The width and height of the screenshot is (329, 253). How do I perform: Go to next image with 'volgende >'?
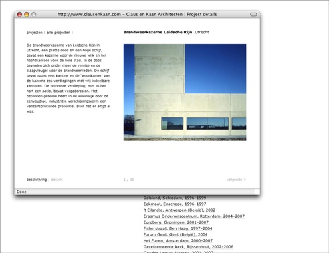coord(236,180)
